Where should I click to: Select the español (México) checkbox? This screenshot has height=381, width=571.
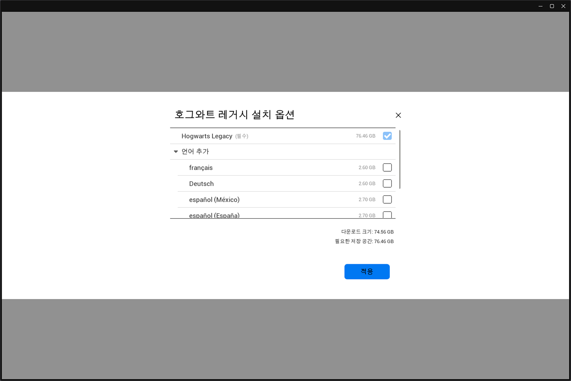click(x=387, y=200)
